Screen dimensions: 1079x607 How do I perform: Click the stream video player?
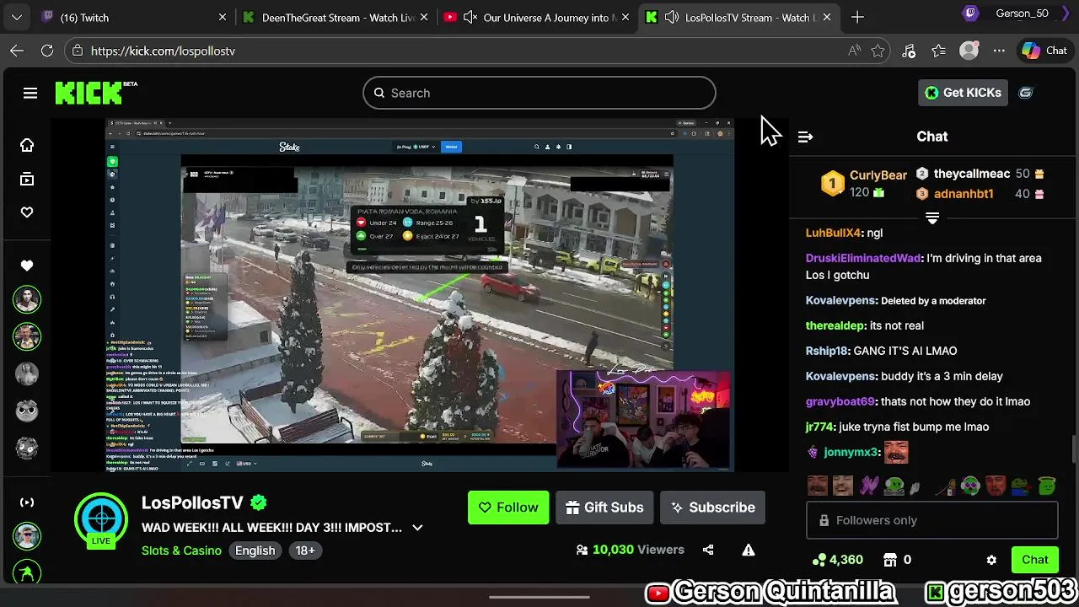[x=420, y=295]
